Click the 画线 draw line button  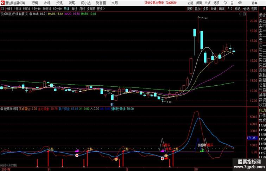pyautogui.click(x=222, y=9)
